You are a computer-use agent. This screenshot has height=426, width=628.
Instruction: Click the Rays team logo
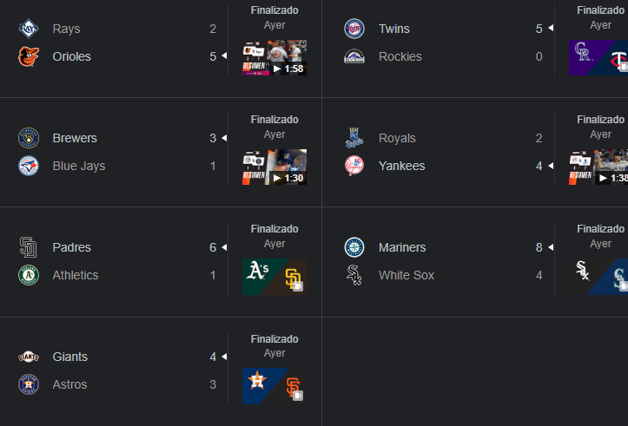click(29, 29)
